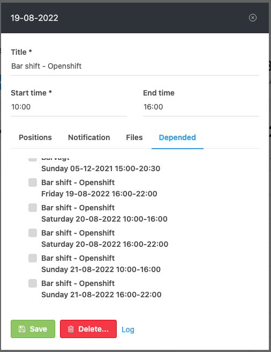Click the red Delete... button

click(88, 329)
